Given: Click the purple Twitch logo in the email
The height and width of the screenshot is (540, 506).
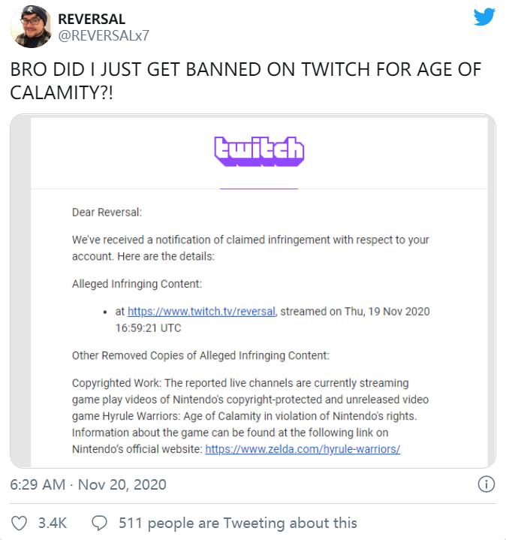Looking at the screenshot, I should pos(259,151).
